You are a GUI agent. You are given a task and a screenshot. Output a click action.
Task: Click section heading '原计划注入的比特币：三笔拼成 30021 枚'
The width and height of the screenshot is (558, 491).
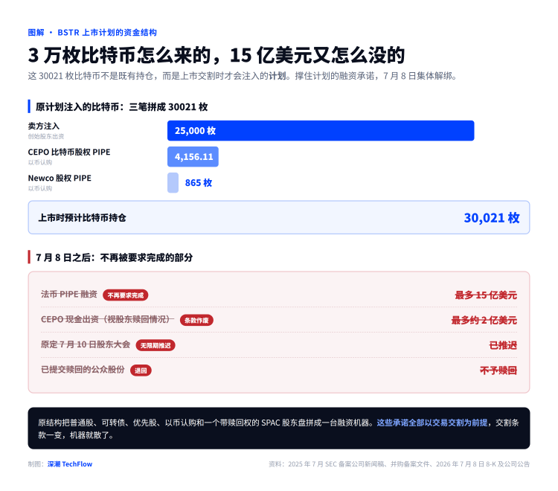(x=121, y=106)
